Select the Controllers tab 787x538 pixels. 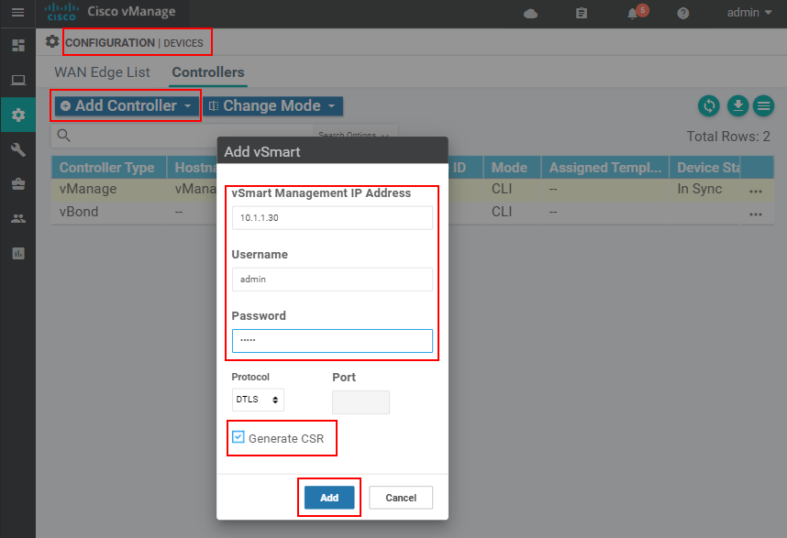pos(206,72)
